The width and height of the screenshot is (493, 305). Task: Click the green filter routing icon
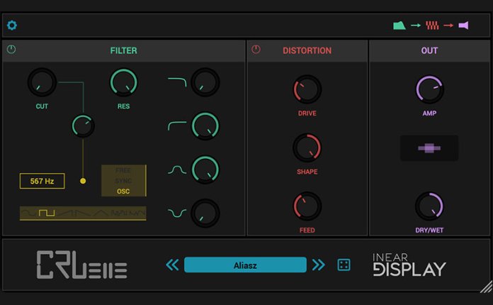[x=400, y=26]
